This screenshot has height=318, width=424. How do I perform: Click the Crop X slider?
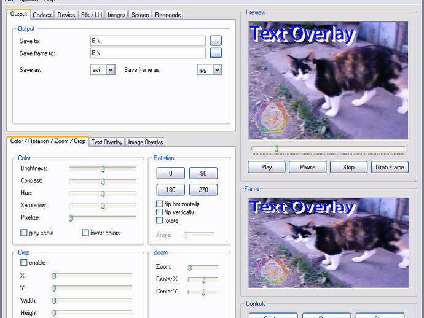coord(92,276)
